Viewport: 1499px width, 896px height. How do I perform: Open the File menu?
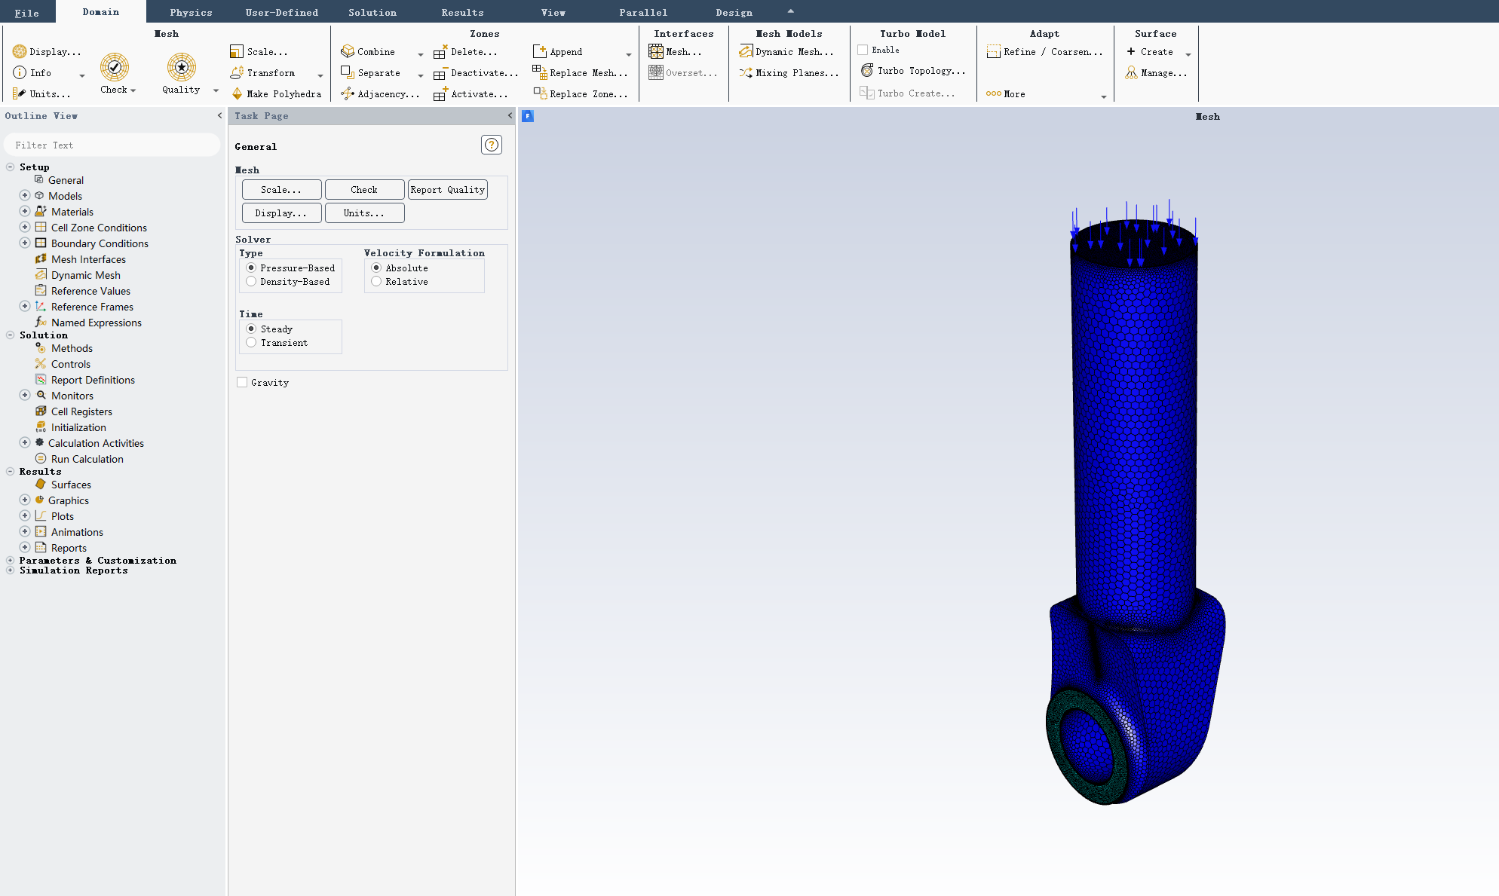pyautogui.click(x=27, y=13)
